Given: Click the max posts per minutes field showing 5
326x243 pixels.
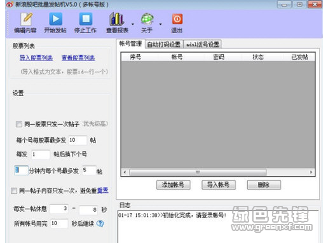Looking at the screenshot, I should point(89,170).
